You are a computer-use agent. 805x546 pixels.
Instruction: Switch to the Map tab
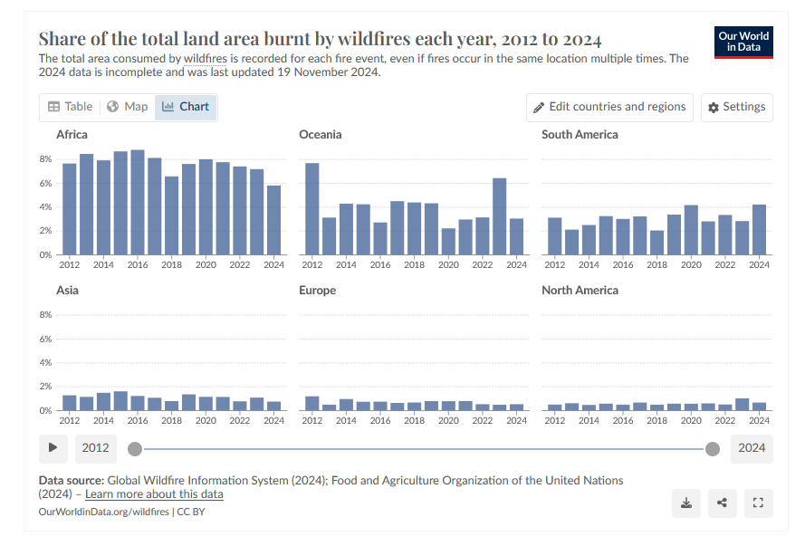(128, 107)
